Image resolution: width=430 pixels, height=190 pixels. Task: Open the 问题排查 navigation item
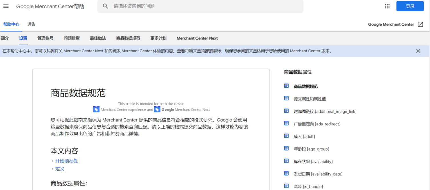[71, 38]
